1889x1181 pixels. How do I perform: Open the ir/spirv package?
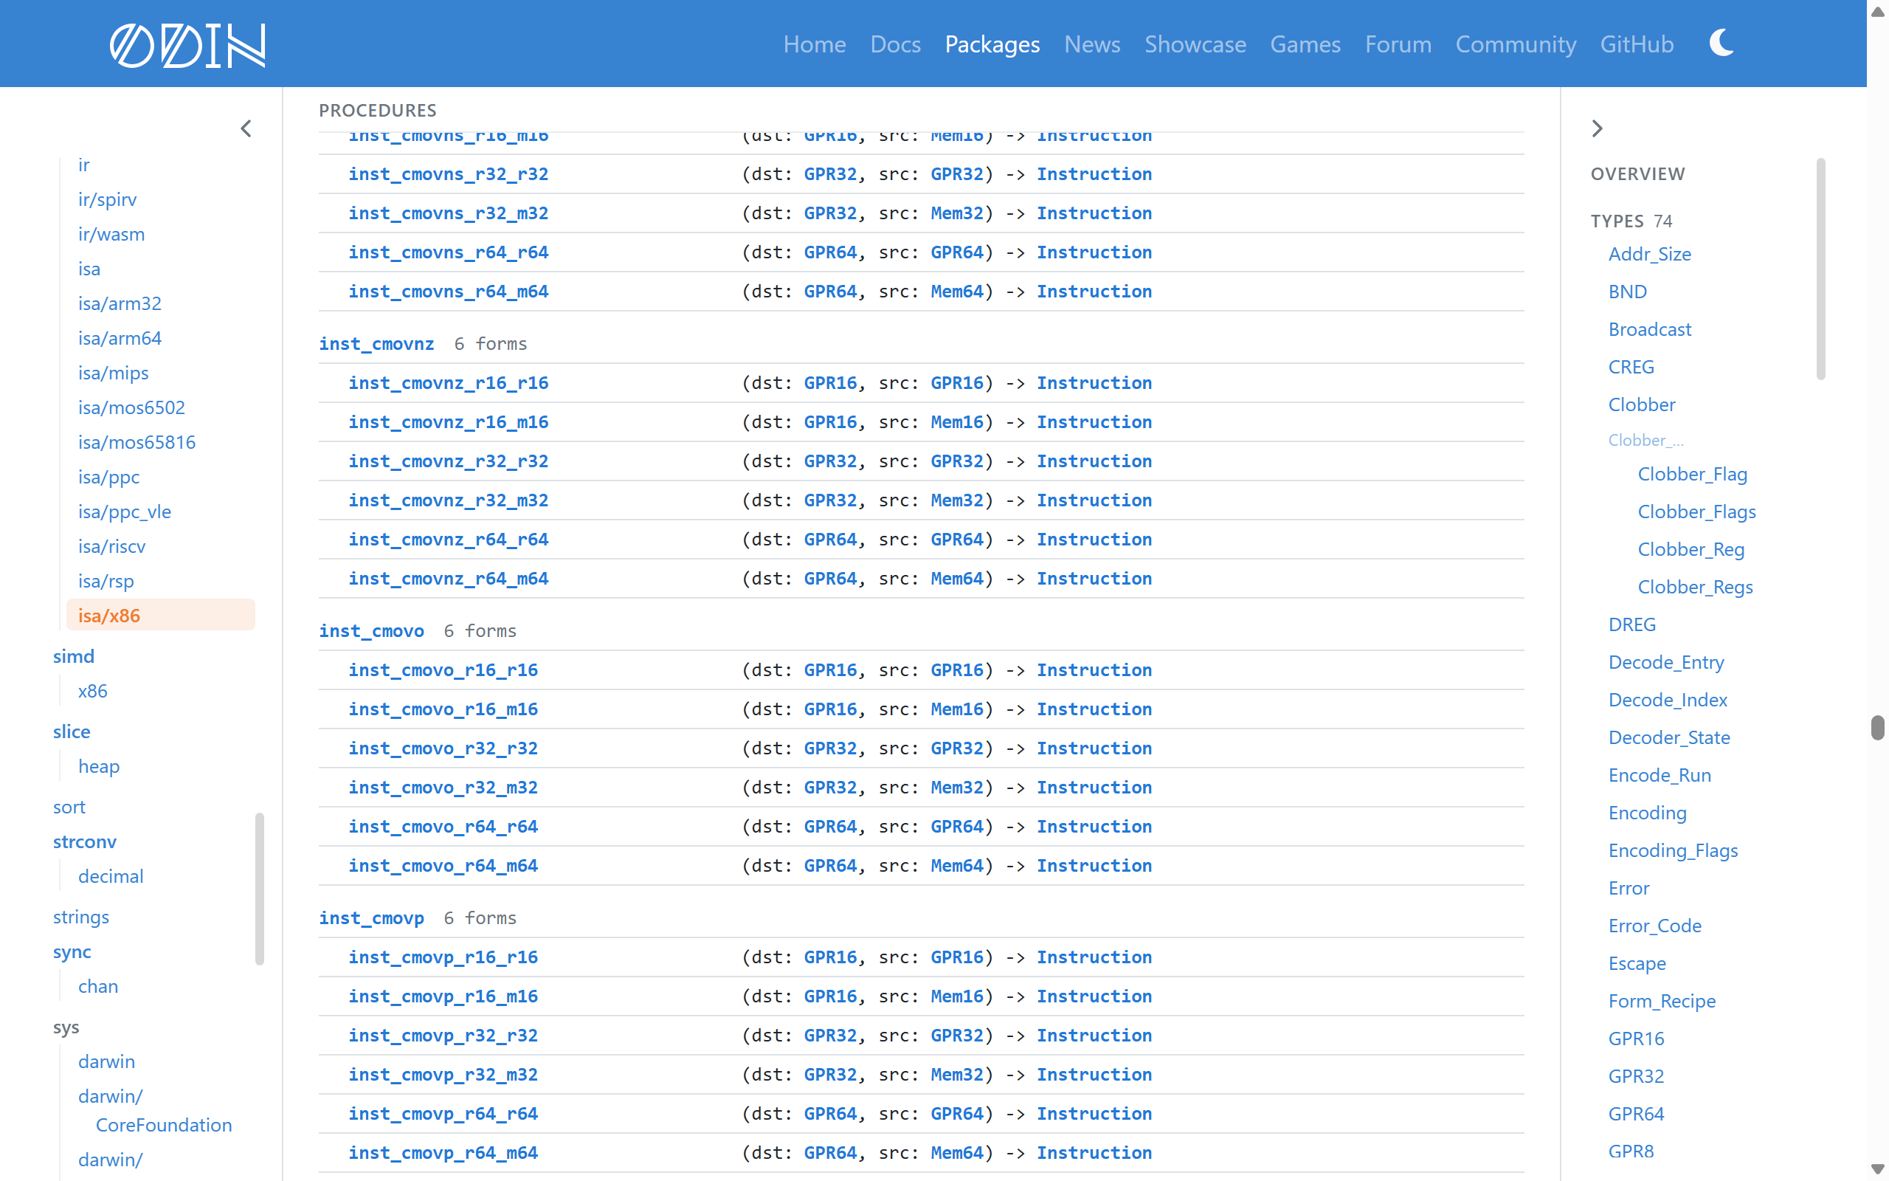[107, 199]
